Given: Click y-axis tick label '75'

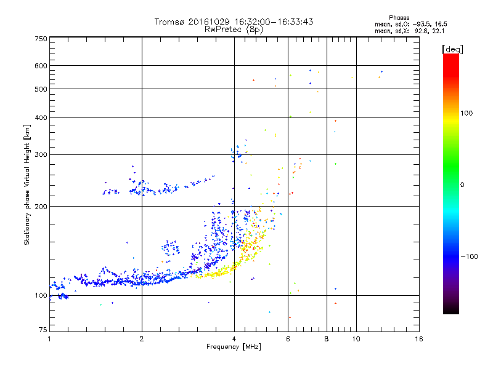Looking at the screenshot, I should pos(43,330).
